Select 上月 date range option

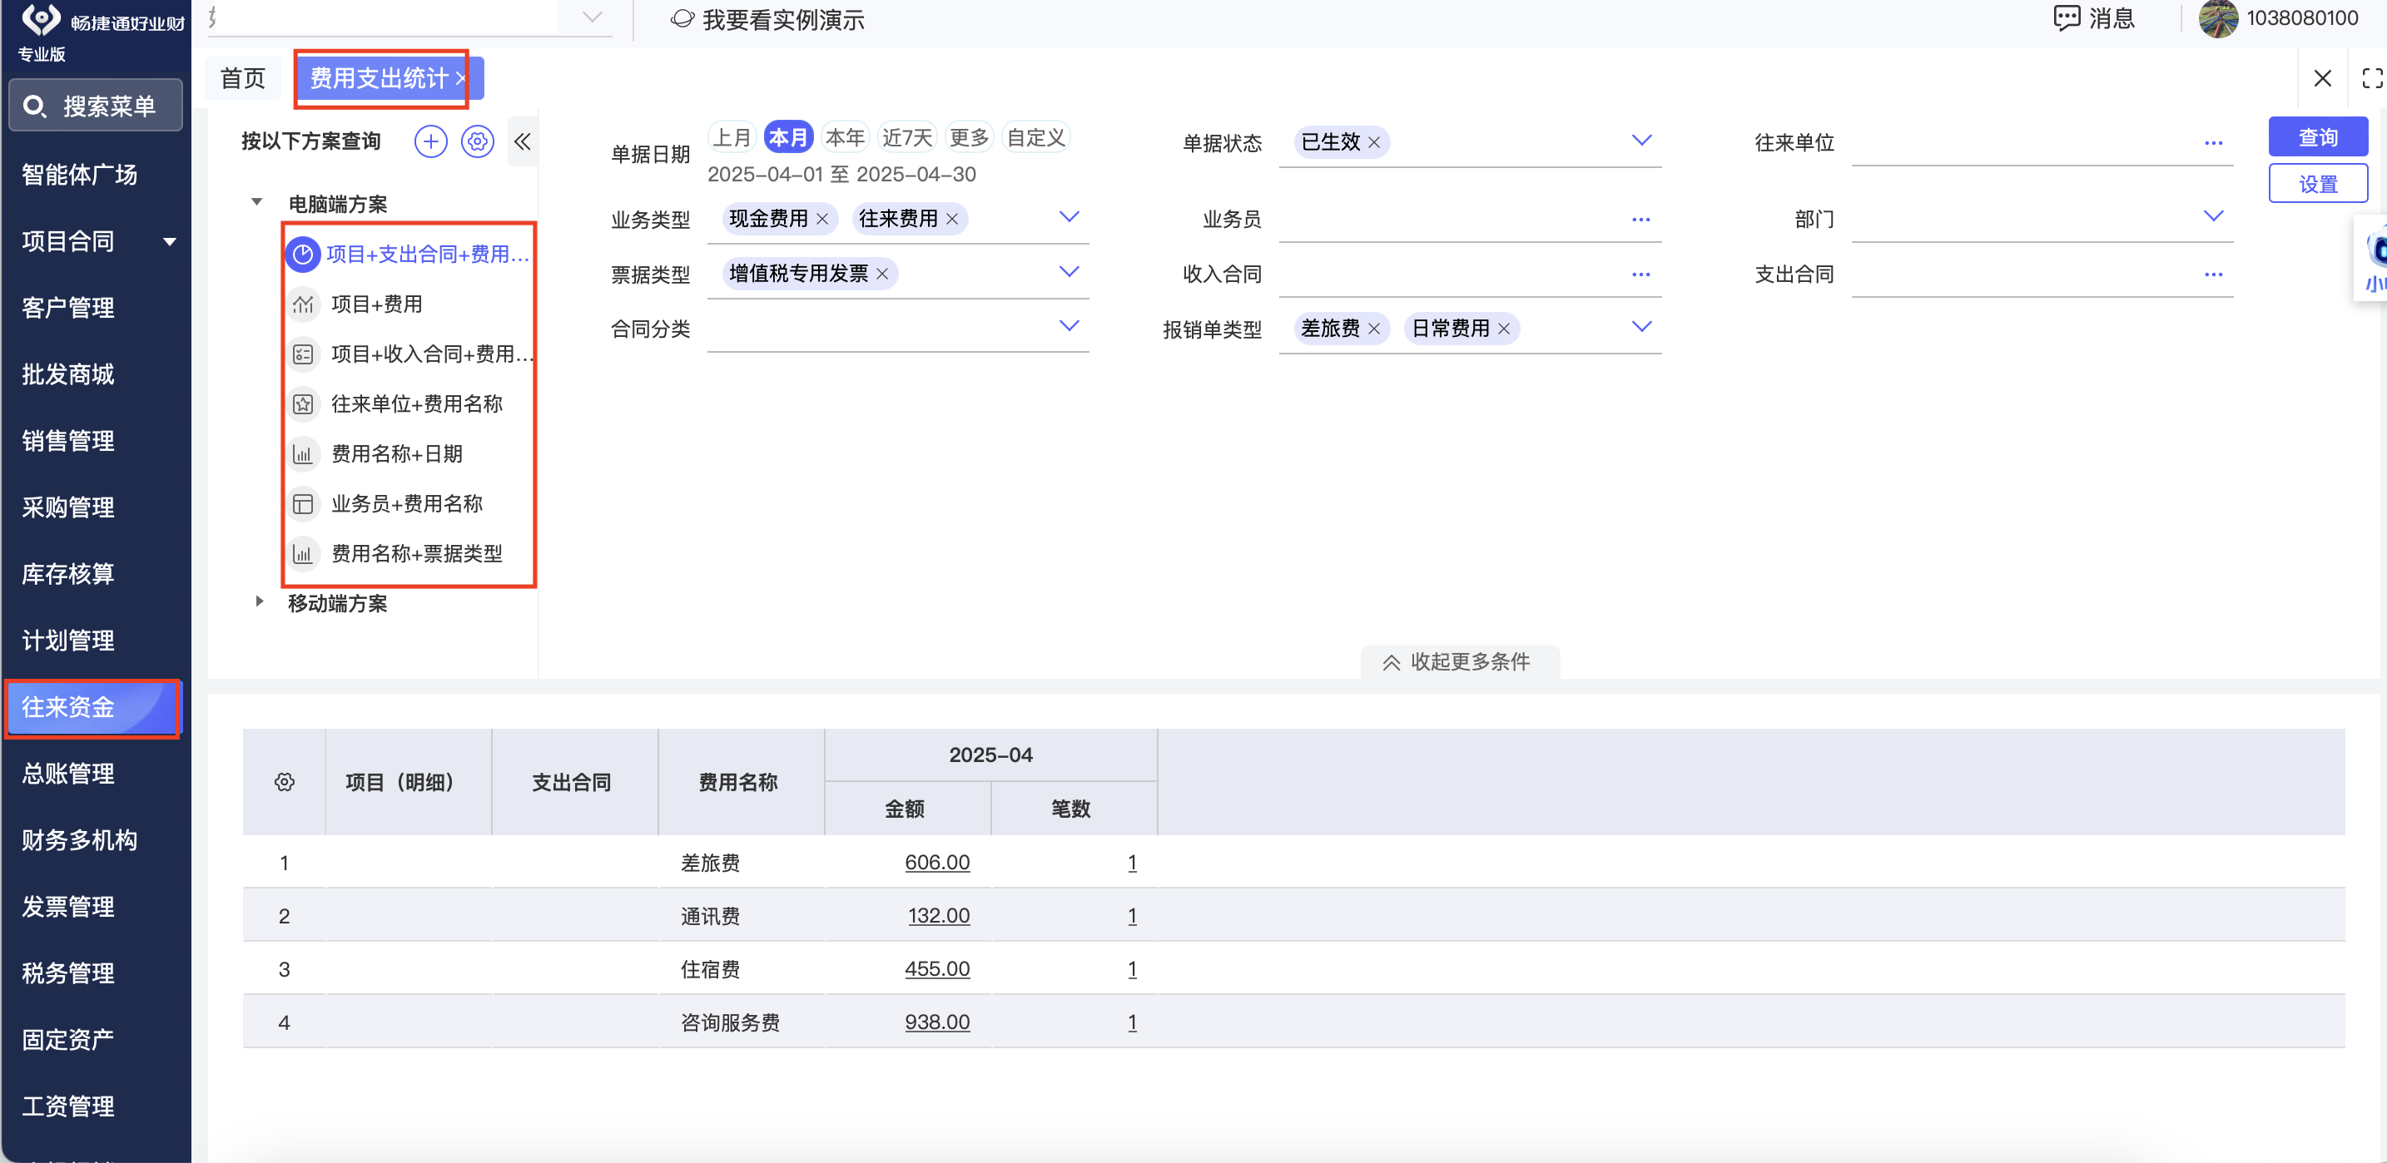(x=731, y=137)
